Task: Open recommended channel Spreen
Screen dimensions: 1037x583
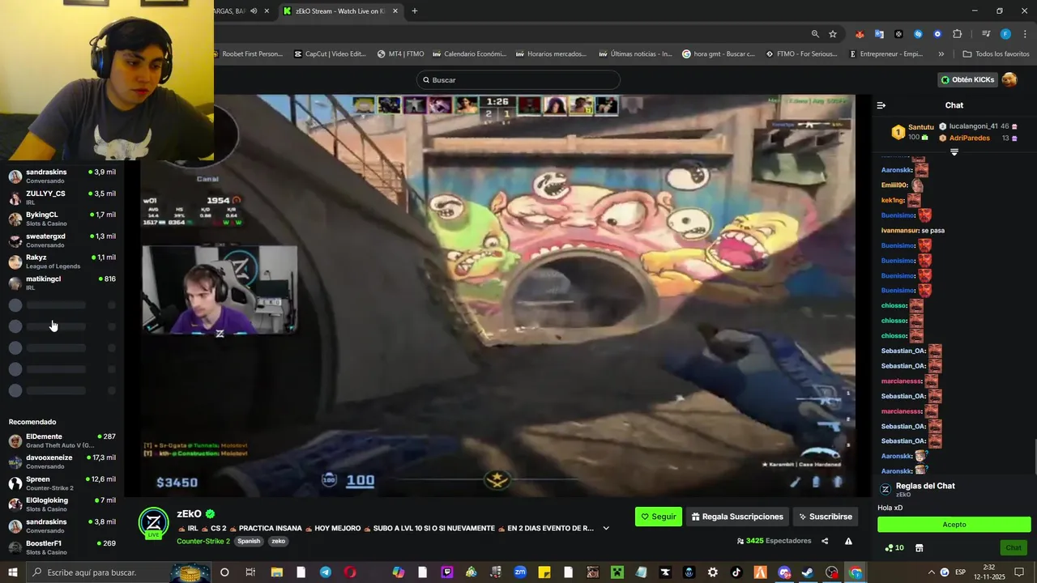Action: tap(62, 483)
